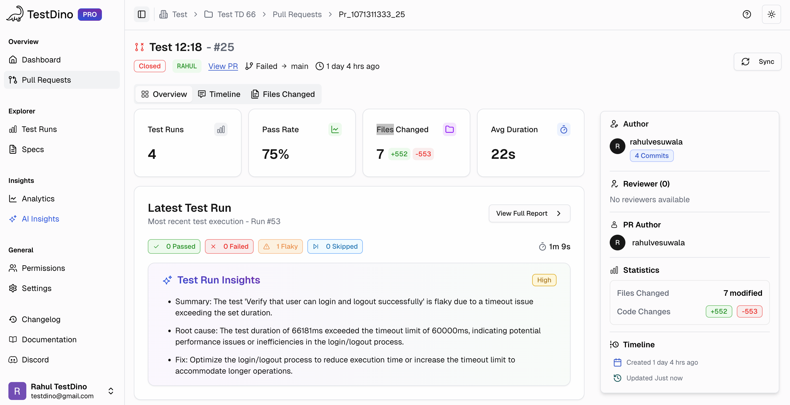This screenshot has width=790, height=405.
Task: Switch theme with the sun icon
Action: 771,14
